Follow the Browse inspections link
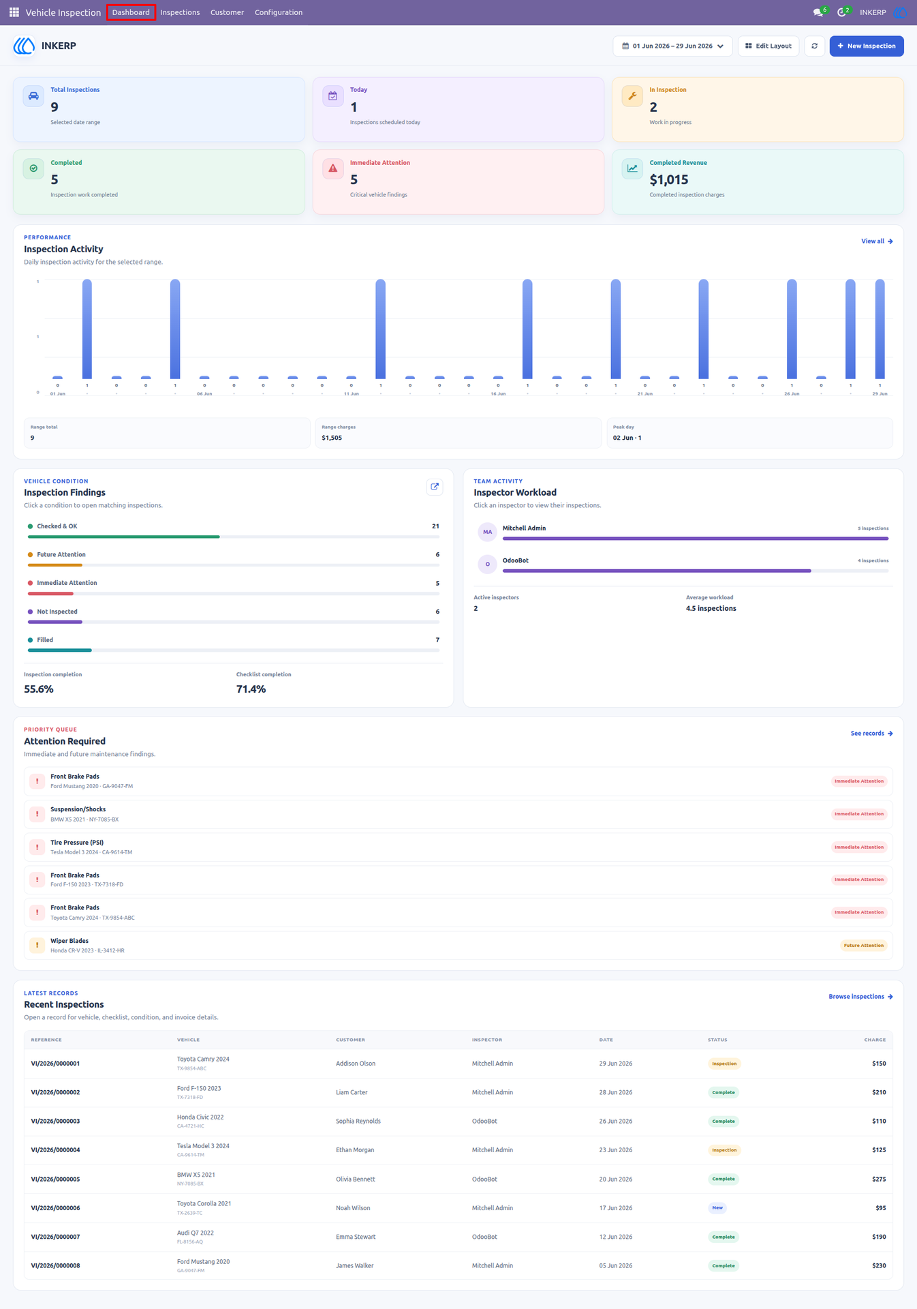Image resolution: width=917 pixels, height=1309 pixels. [x=860, y=997]
